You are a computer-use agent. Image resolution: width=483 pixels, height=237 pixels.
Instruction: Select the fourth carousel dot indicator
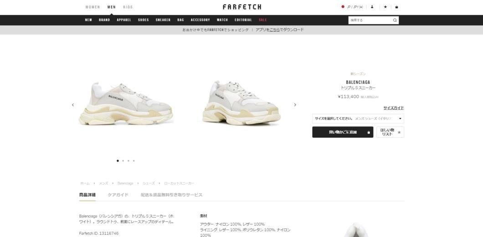[134, 161]
